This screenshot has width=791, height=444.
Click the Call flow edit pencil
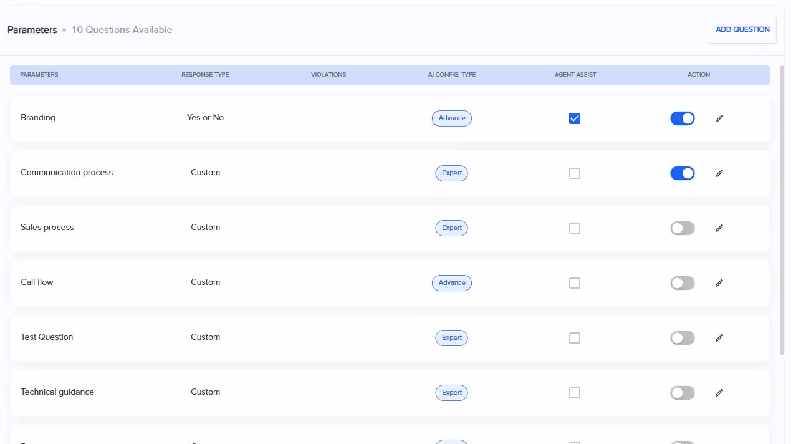[x=719, y=283]
